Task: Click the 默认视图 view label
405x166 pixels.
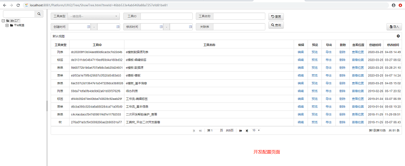Action: [x=58, y=36]
